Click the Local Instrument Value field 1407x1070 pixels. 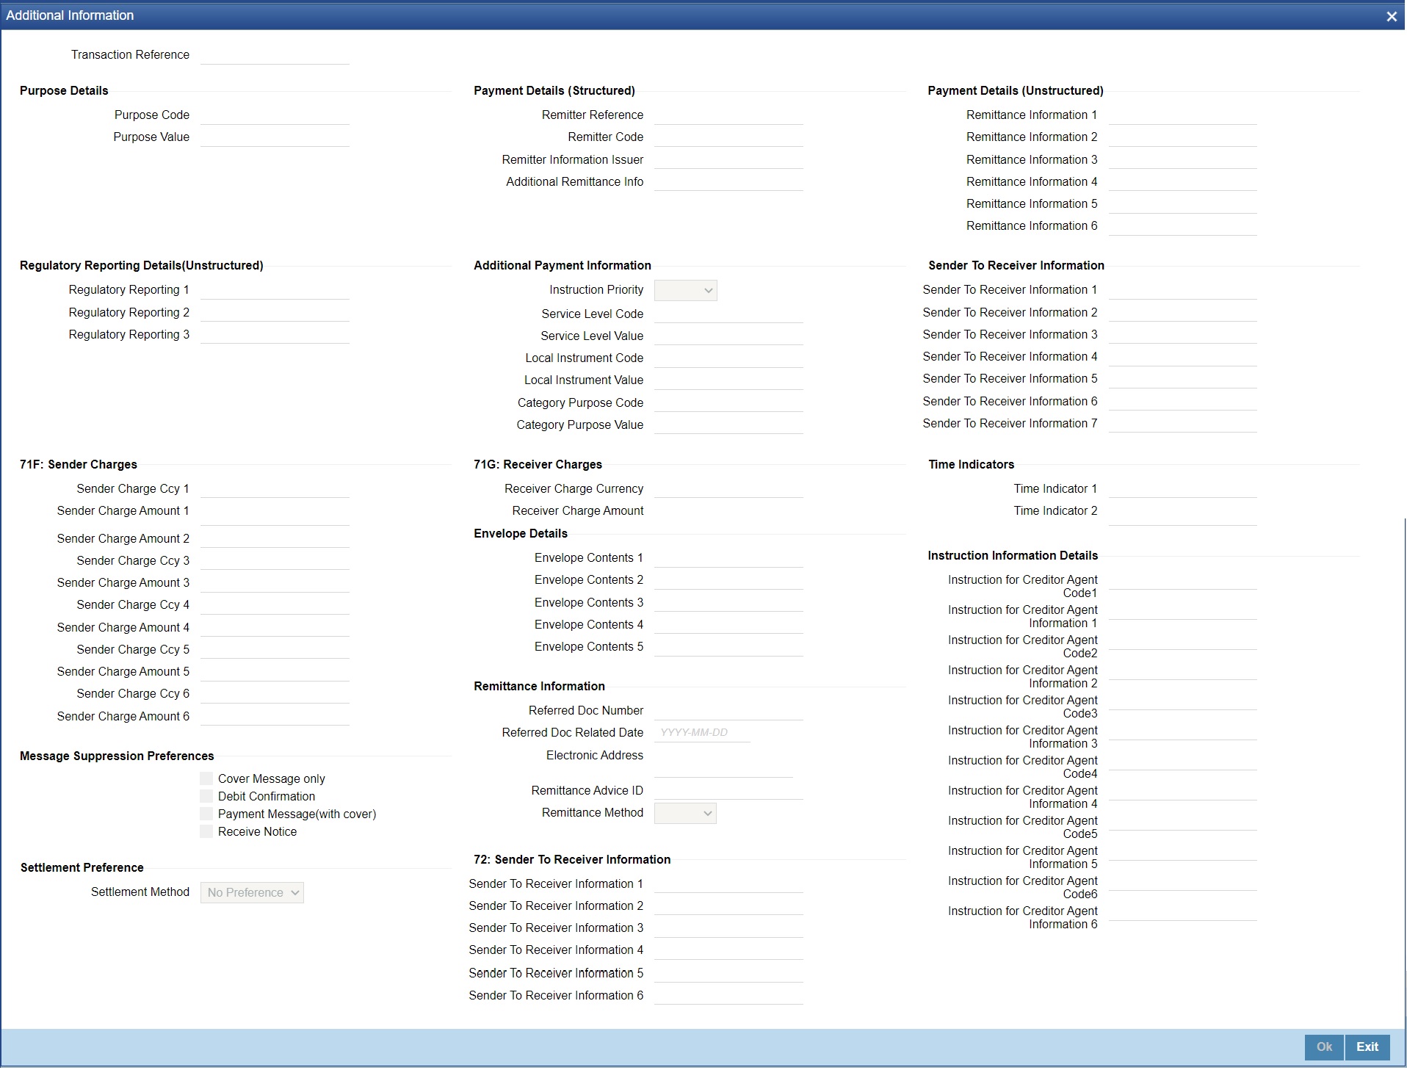point(728,380)
